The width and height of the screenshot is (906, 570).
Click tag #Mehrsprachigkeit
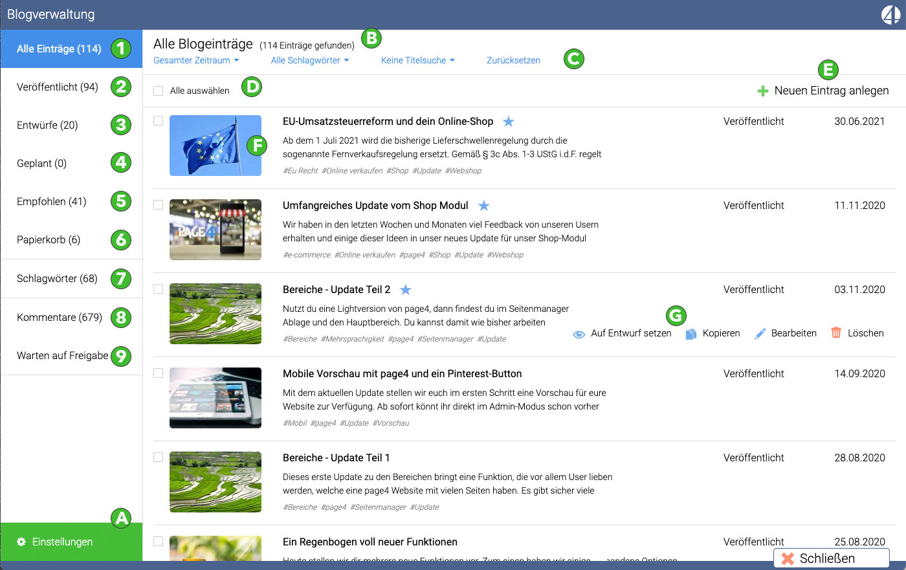tap(352, 339)
